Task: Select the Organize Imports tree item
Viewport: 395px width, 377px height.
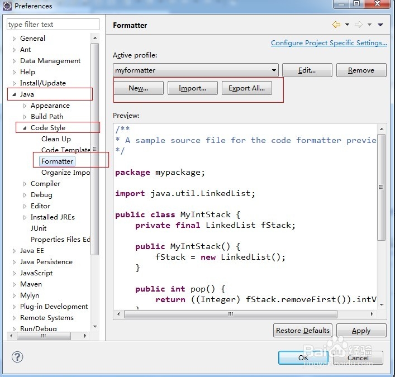Action: point(65,173)
